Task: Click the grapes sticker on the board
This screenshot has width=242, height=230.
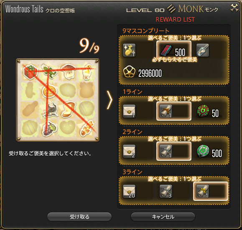Action: 49,129
